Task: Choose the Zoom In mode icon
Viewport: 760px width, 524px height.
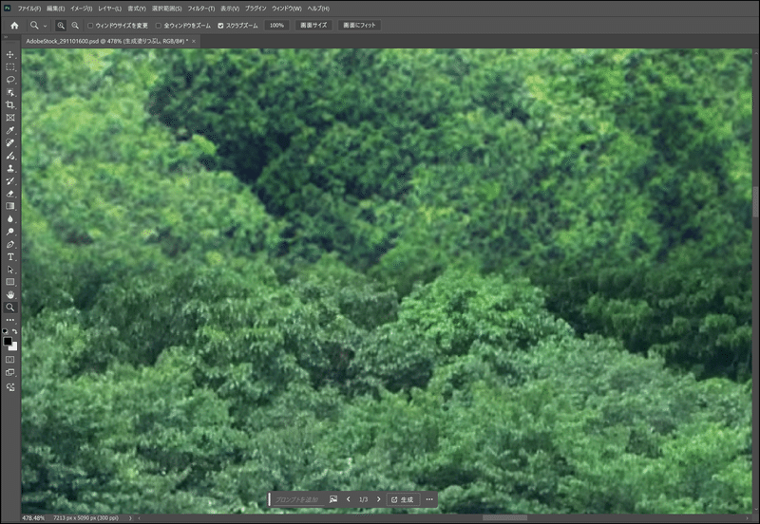Action: click(x=61, y=26)
